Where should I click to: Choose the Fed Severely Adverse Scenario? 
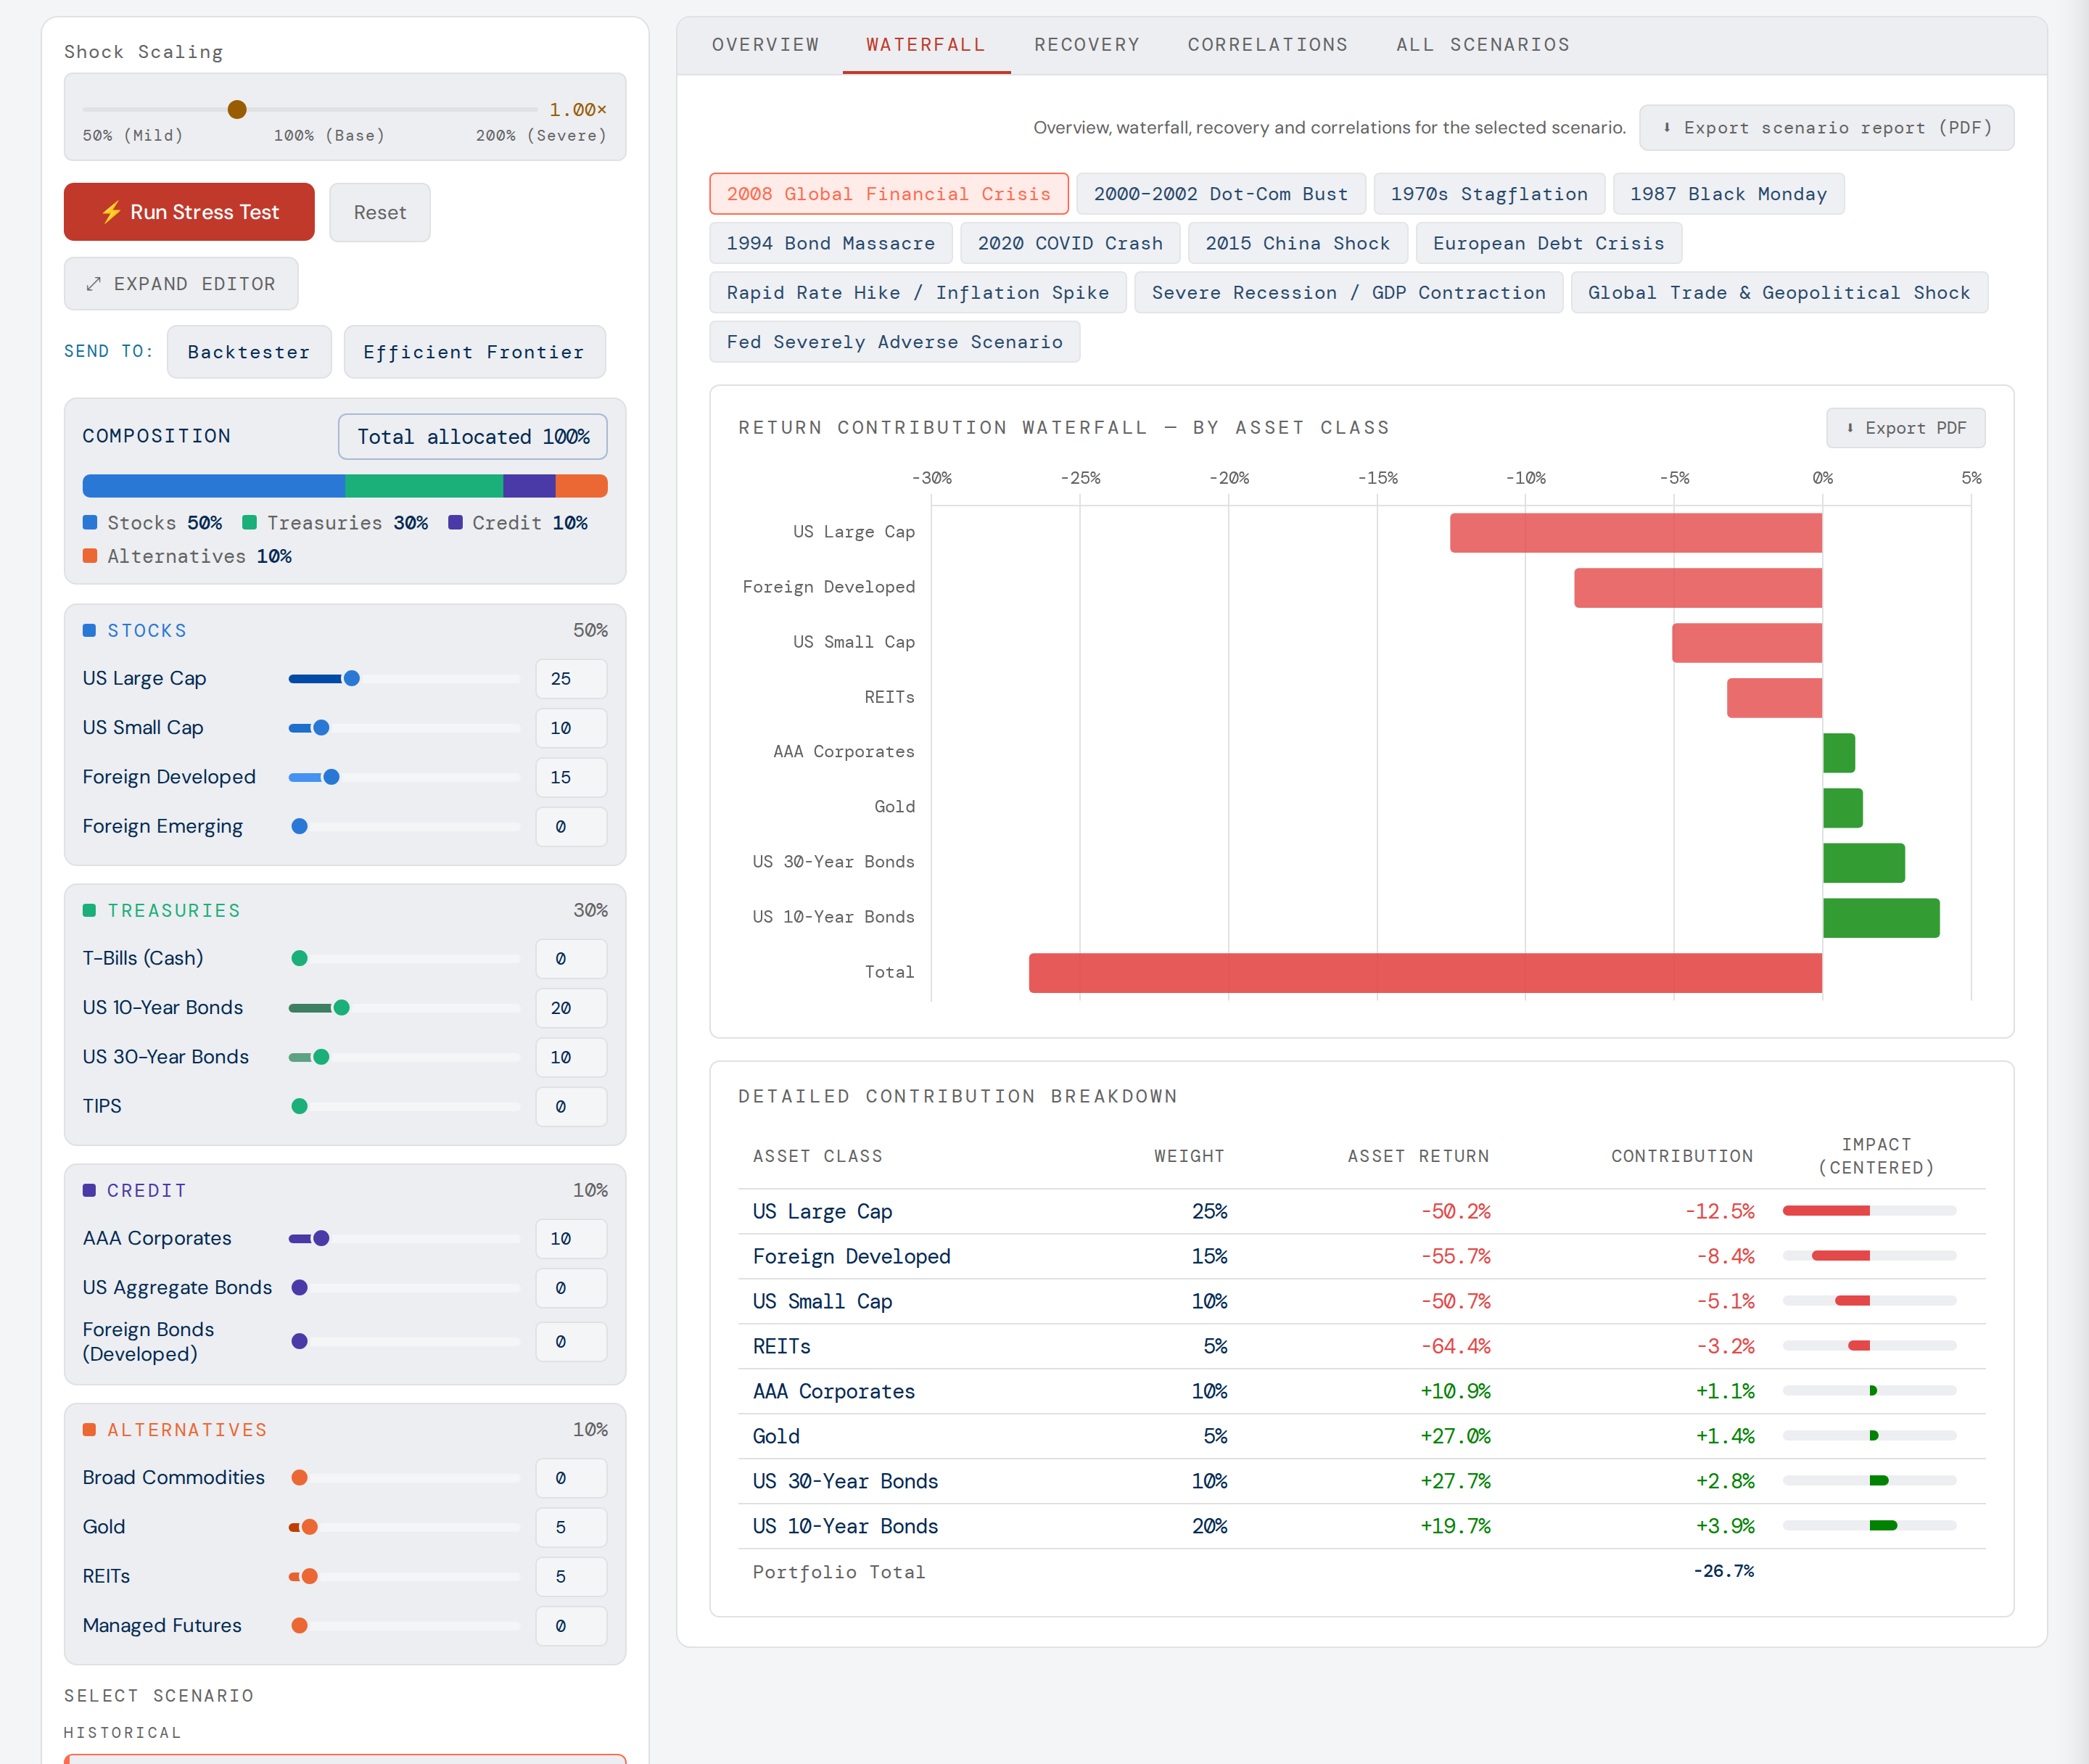pyautogui.click(x=894, y=342)
